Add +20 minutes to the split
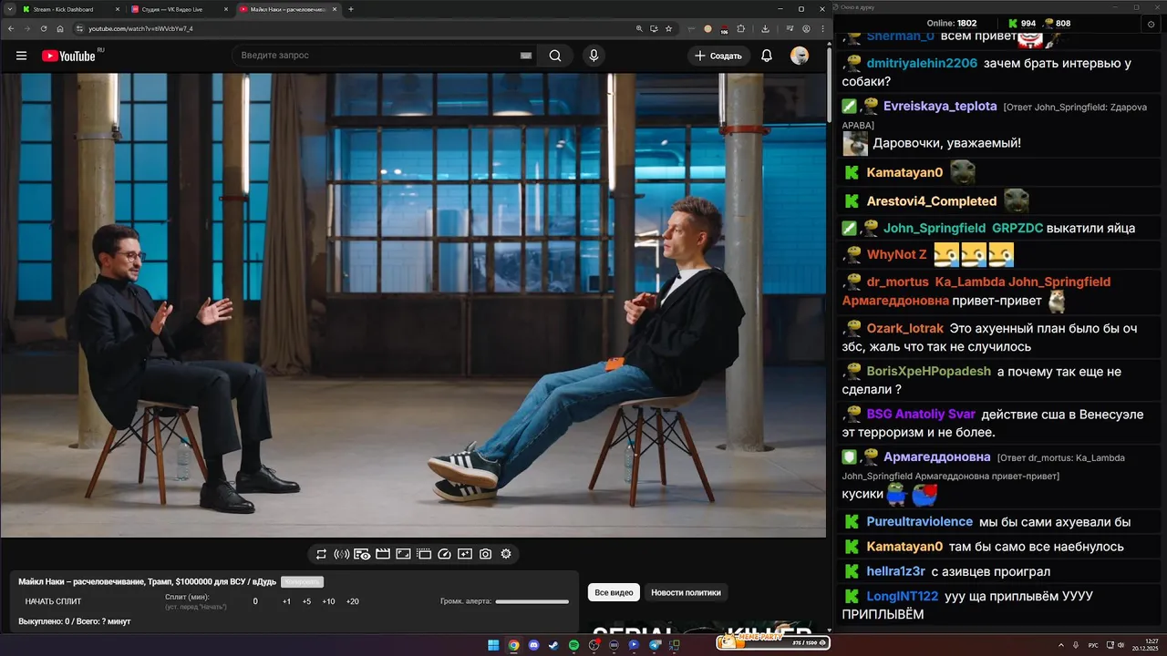The image size is (1167, 656). (353, 601)
